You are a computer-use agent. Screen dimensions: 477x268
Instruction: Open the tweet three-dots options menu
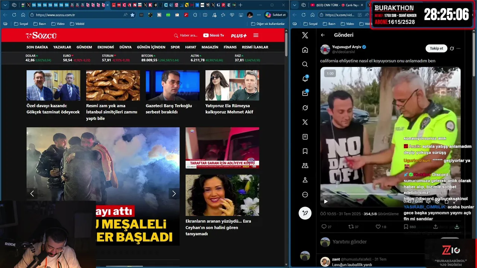[x=458, y=48]
